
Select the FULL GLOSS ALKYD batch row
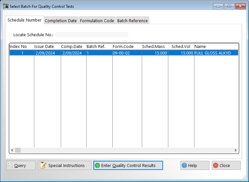click(124, 53)
